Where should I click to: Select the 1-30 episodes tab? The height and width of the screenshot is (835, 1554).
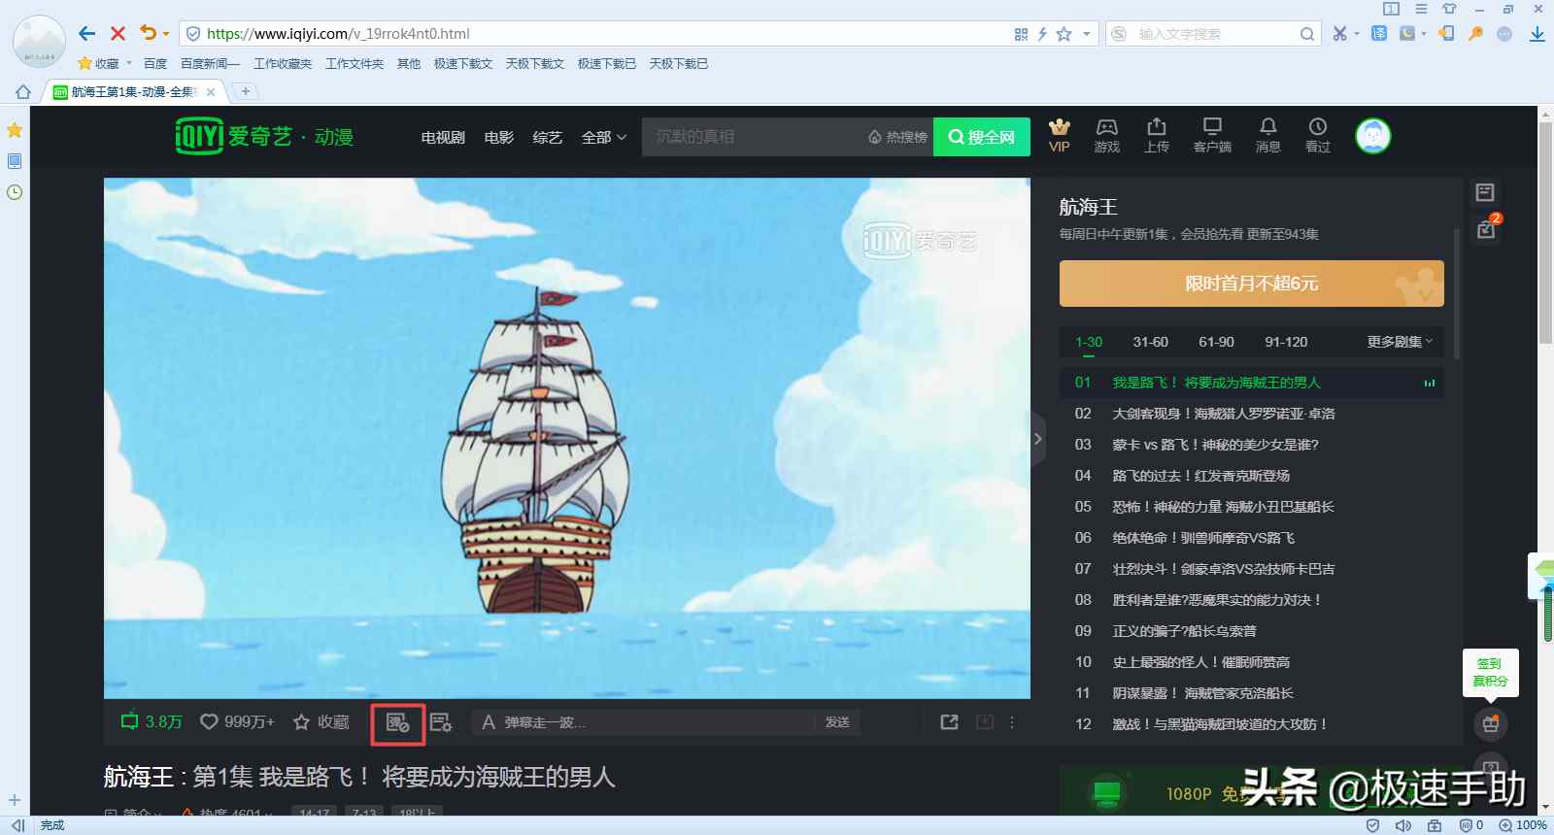(1089, 342)
